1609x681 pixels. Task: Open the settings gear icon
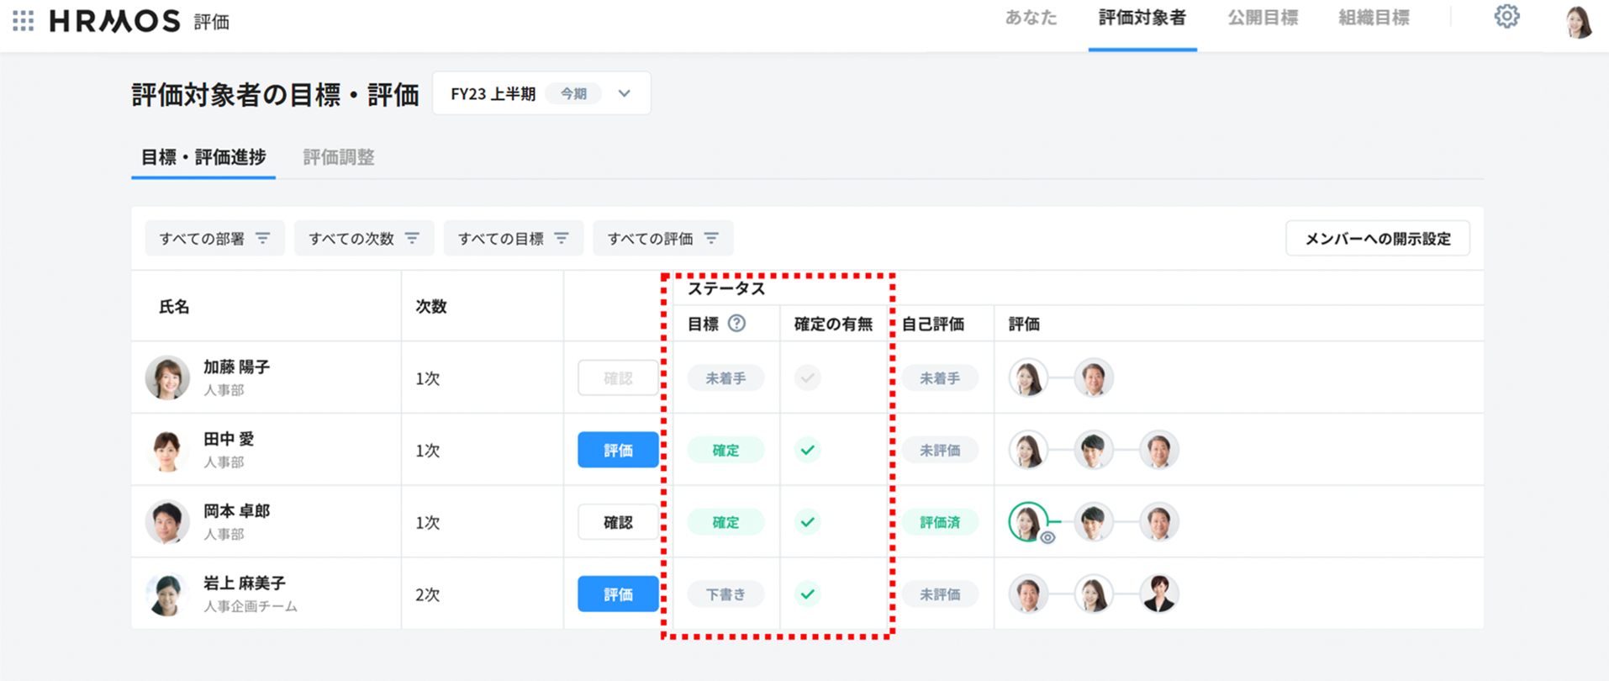click(x=1506, y=17)
